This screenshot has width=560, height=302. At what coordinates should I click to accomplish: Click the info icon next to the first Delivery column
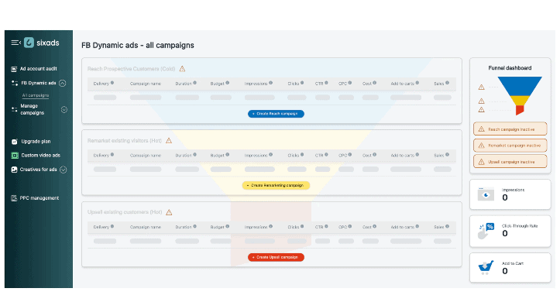pos(112,83)
